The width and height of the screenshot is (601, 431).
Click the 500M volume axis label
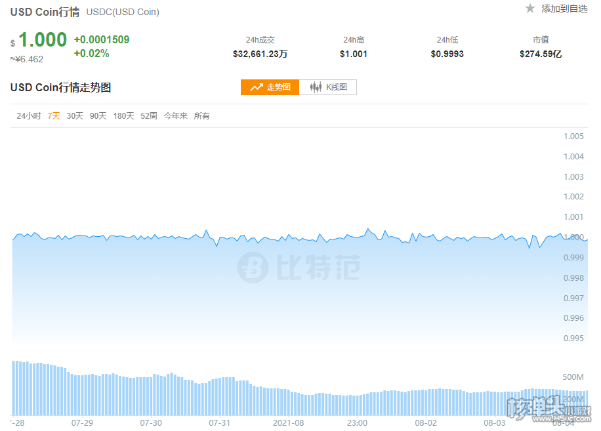click(x=573, y=377)
